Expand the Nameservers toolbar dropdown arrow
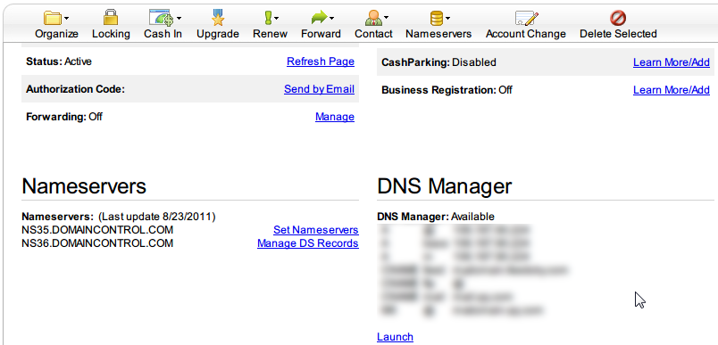Image resolution: width=718 pixels, height=345 pixels. point(447,19)
